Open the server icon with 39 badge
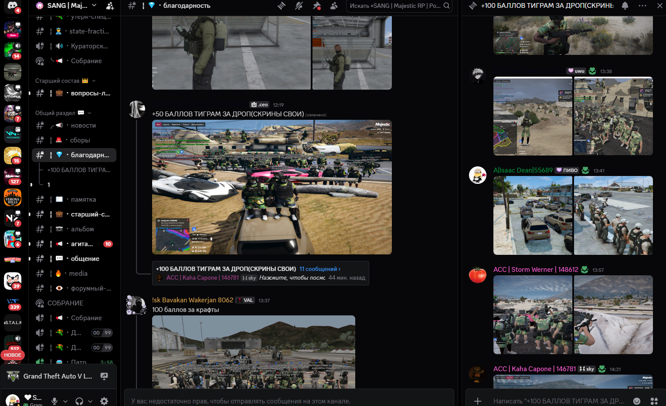This screenshot has width=666, height=406. (x=13, y=281)
